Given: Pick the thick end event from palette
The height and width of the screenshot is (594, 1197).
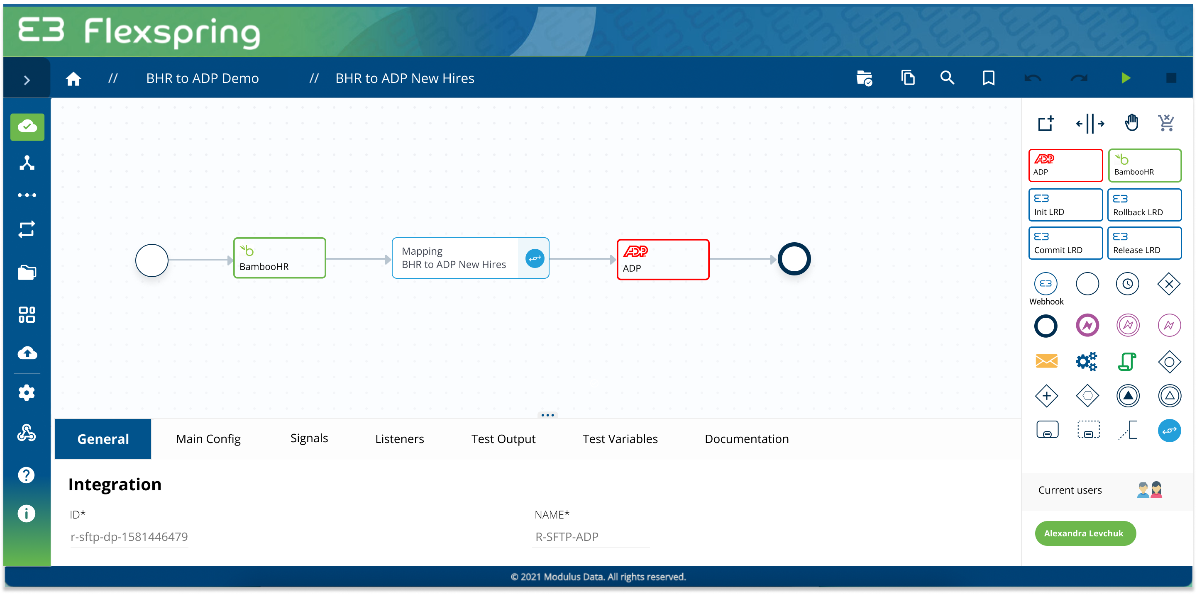Looking at the screenshot, I should pos(1046,326).
